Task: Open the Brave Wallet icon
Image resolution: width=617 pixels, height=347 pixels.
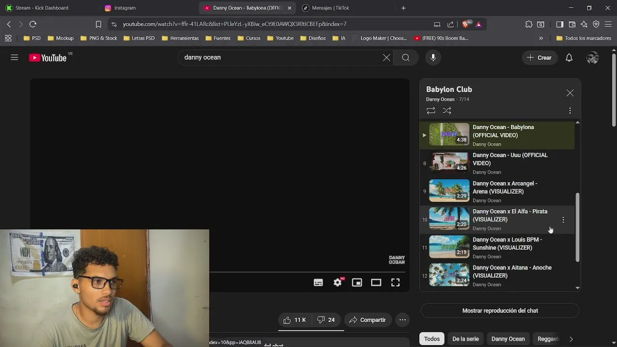Action: (x=572, y=24)
